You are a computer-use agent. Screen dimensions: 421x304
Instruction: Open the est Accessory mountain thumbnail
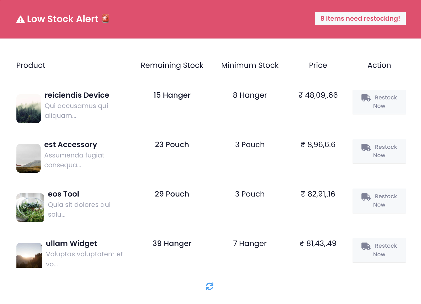[x=29, y=158]
